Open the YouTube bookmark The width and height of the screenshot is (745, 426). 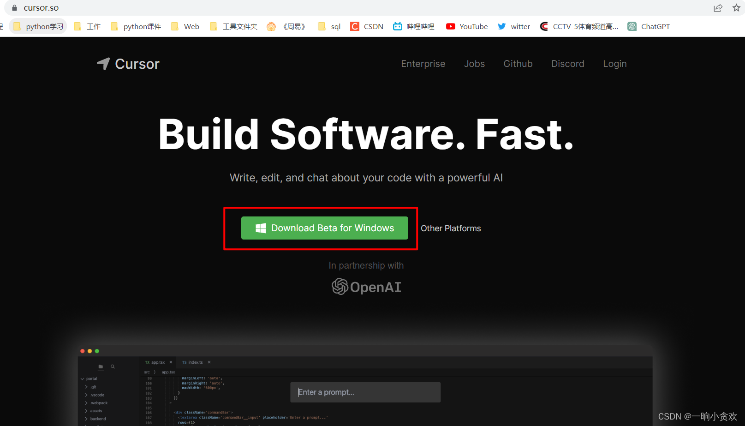point(467,26)
